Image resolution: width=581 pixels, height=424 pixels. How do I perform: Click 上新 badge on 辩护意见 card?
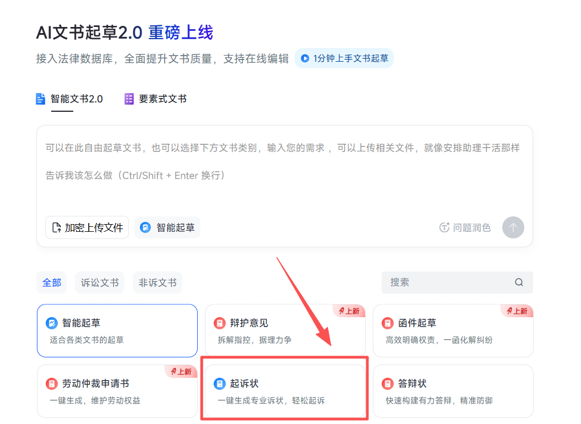click(349, 311)
